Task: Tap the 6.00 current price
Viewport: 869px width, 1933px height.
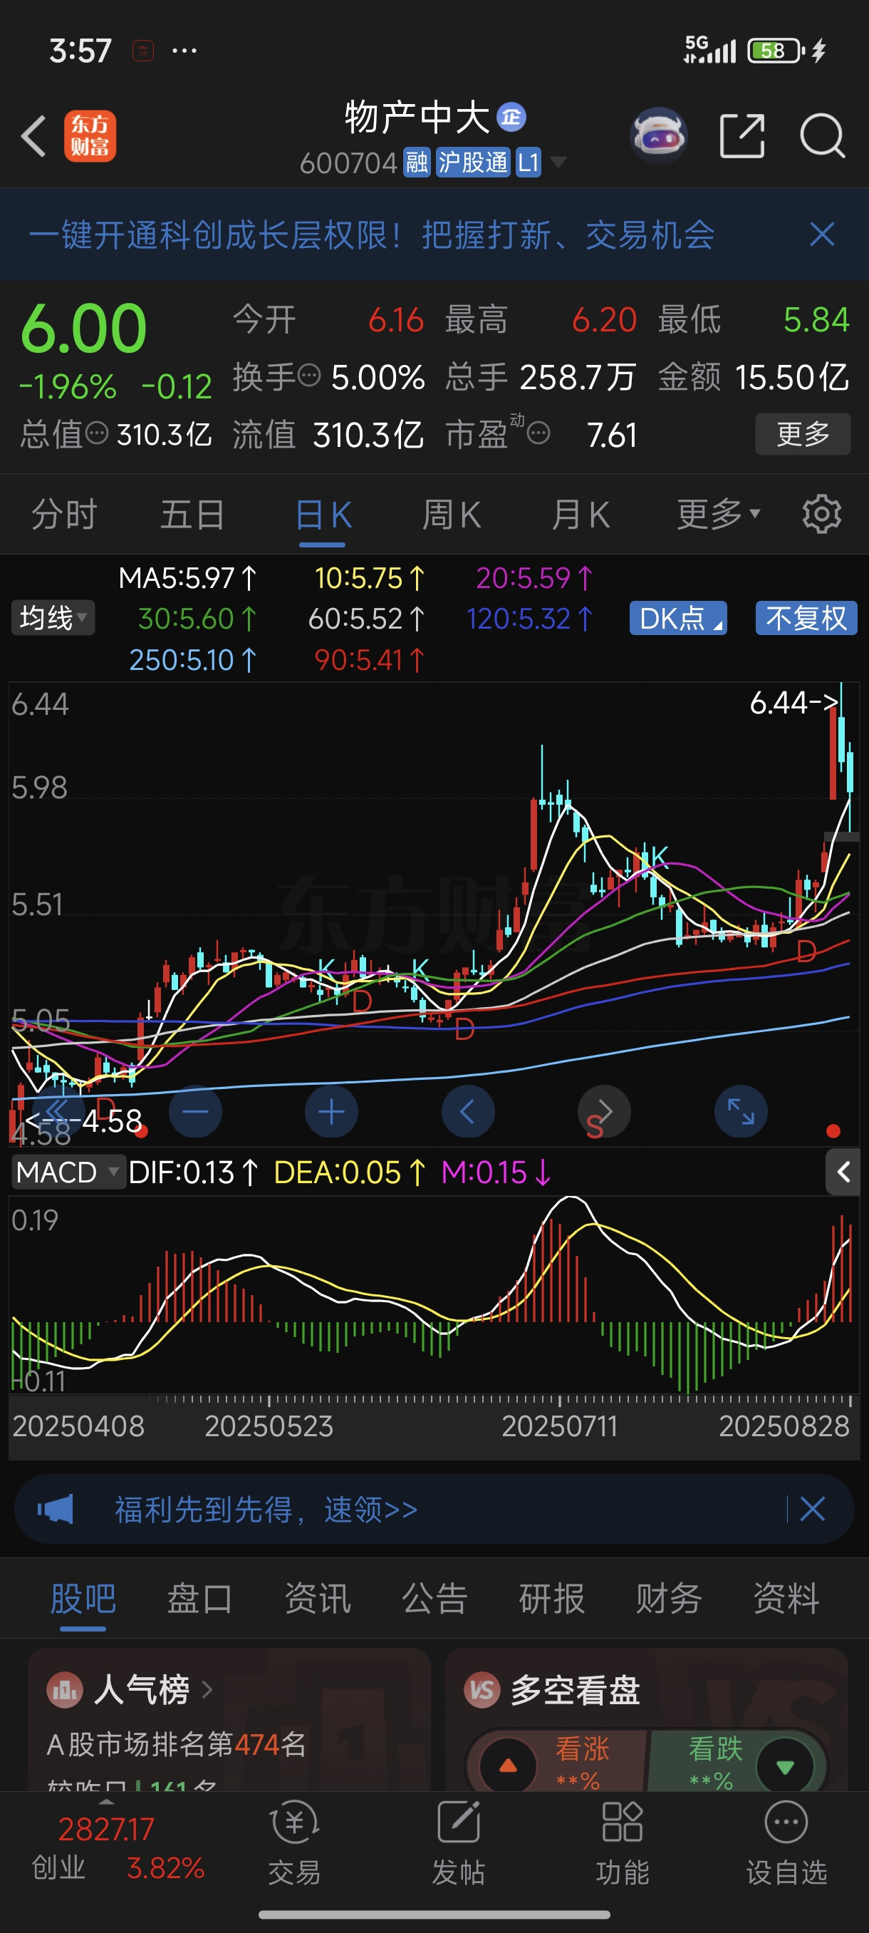Action: tap(83, 328)
